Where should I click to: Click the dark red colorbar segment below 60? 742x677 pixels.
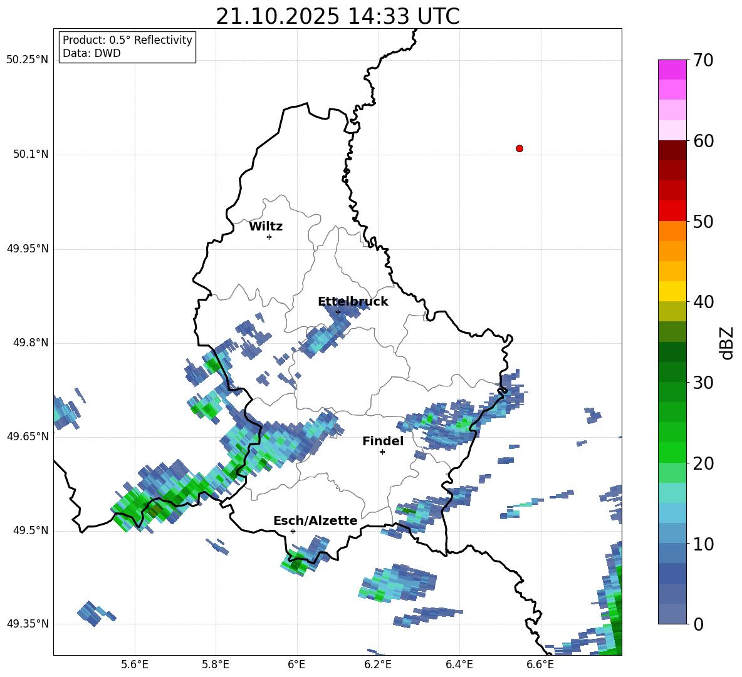click(672, 150)
